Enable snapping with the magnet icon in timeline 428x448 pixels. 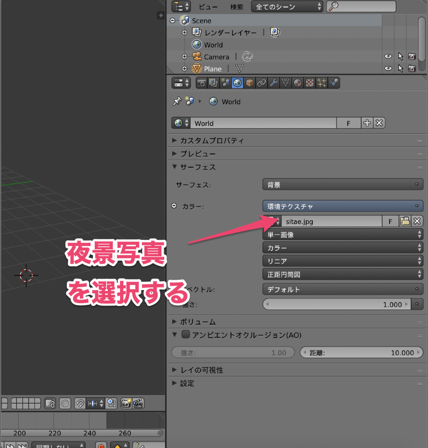[x=79, y=403]
